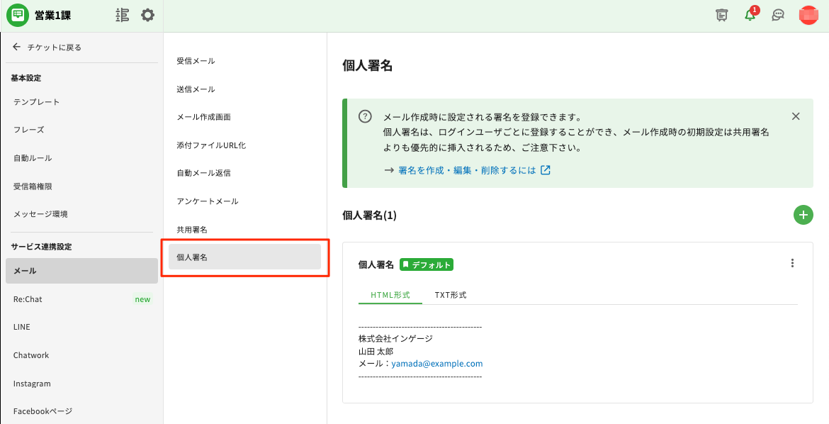
Task: Dismiss the green info banner
Action: coord(796,116)
